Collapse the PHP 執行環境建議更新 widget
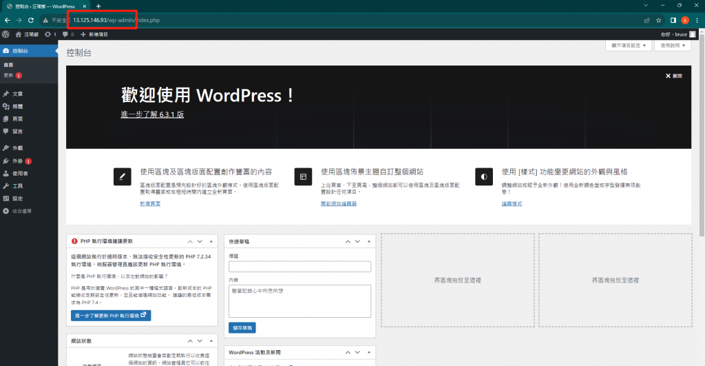This screenshot has width=705, height=366. click(x=211, y=241)
